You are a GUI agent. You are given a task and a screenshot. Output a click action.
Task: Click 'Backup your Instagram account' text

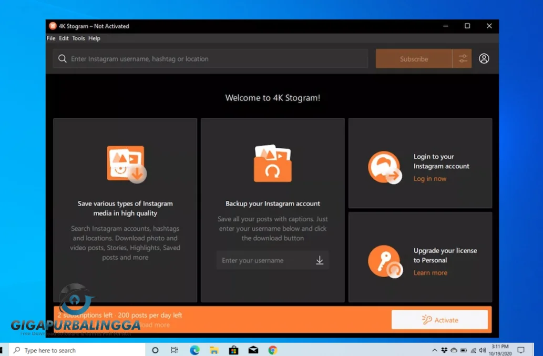tap(272, 204)
